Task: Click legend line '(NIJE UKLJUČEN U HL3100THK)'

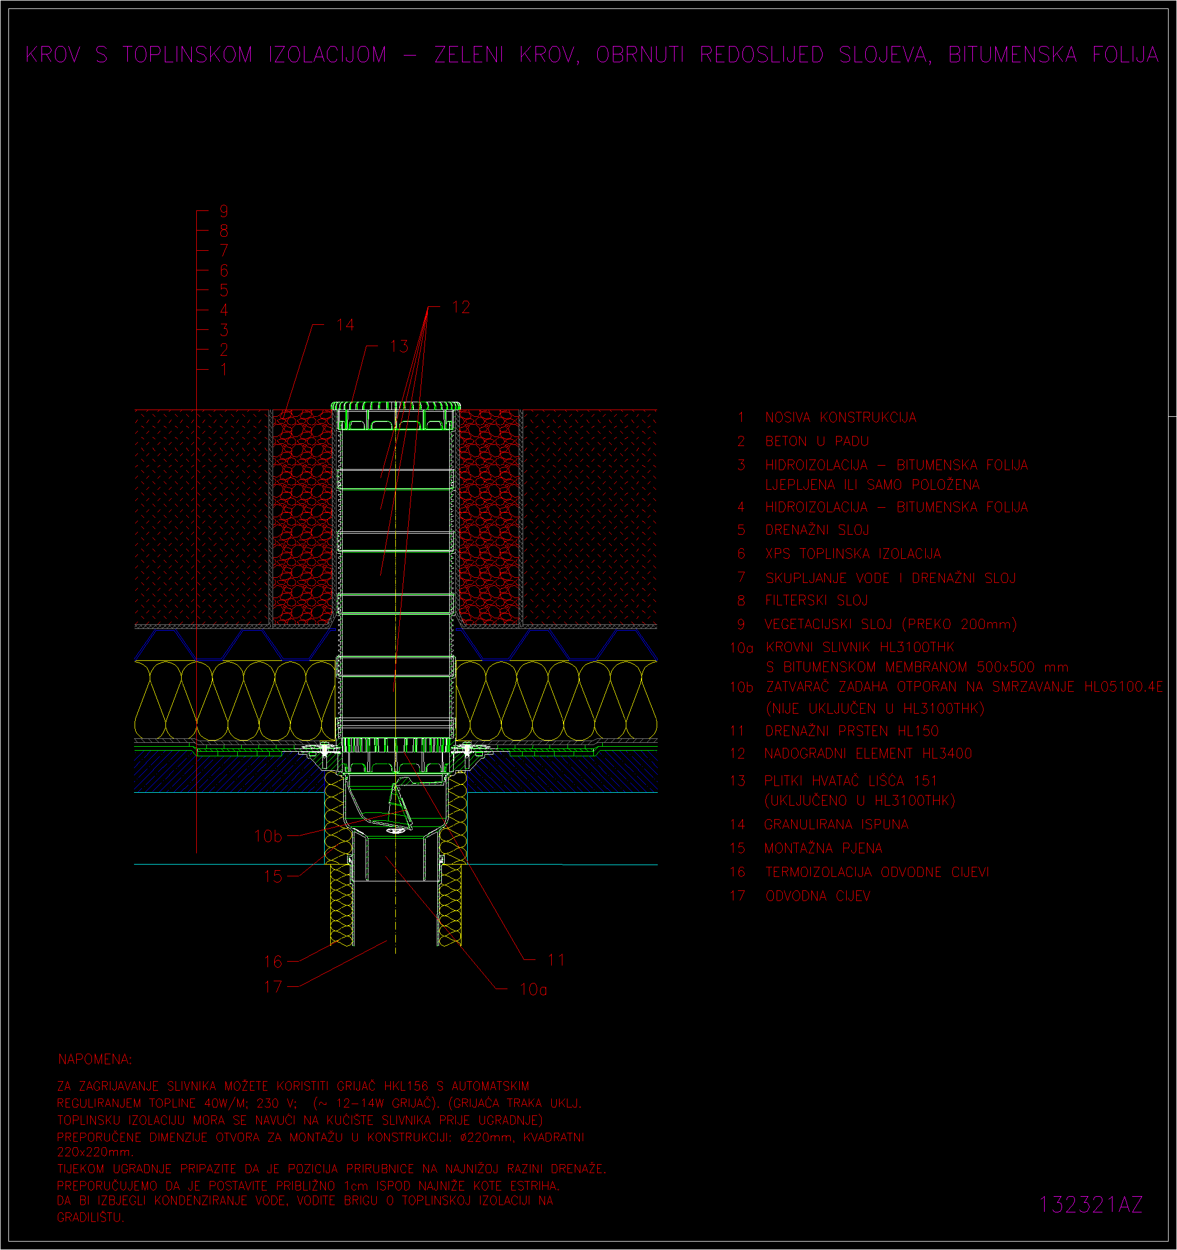Action: click(x=875, y=709)
